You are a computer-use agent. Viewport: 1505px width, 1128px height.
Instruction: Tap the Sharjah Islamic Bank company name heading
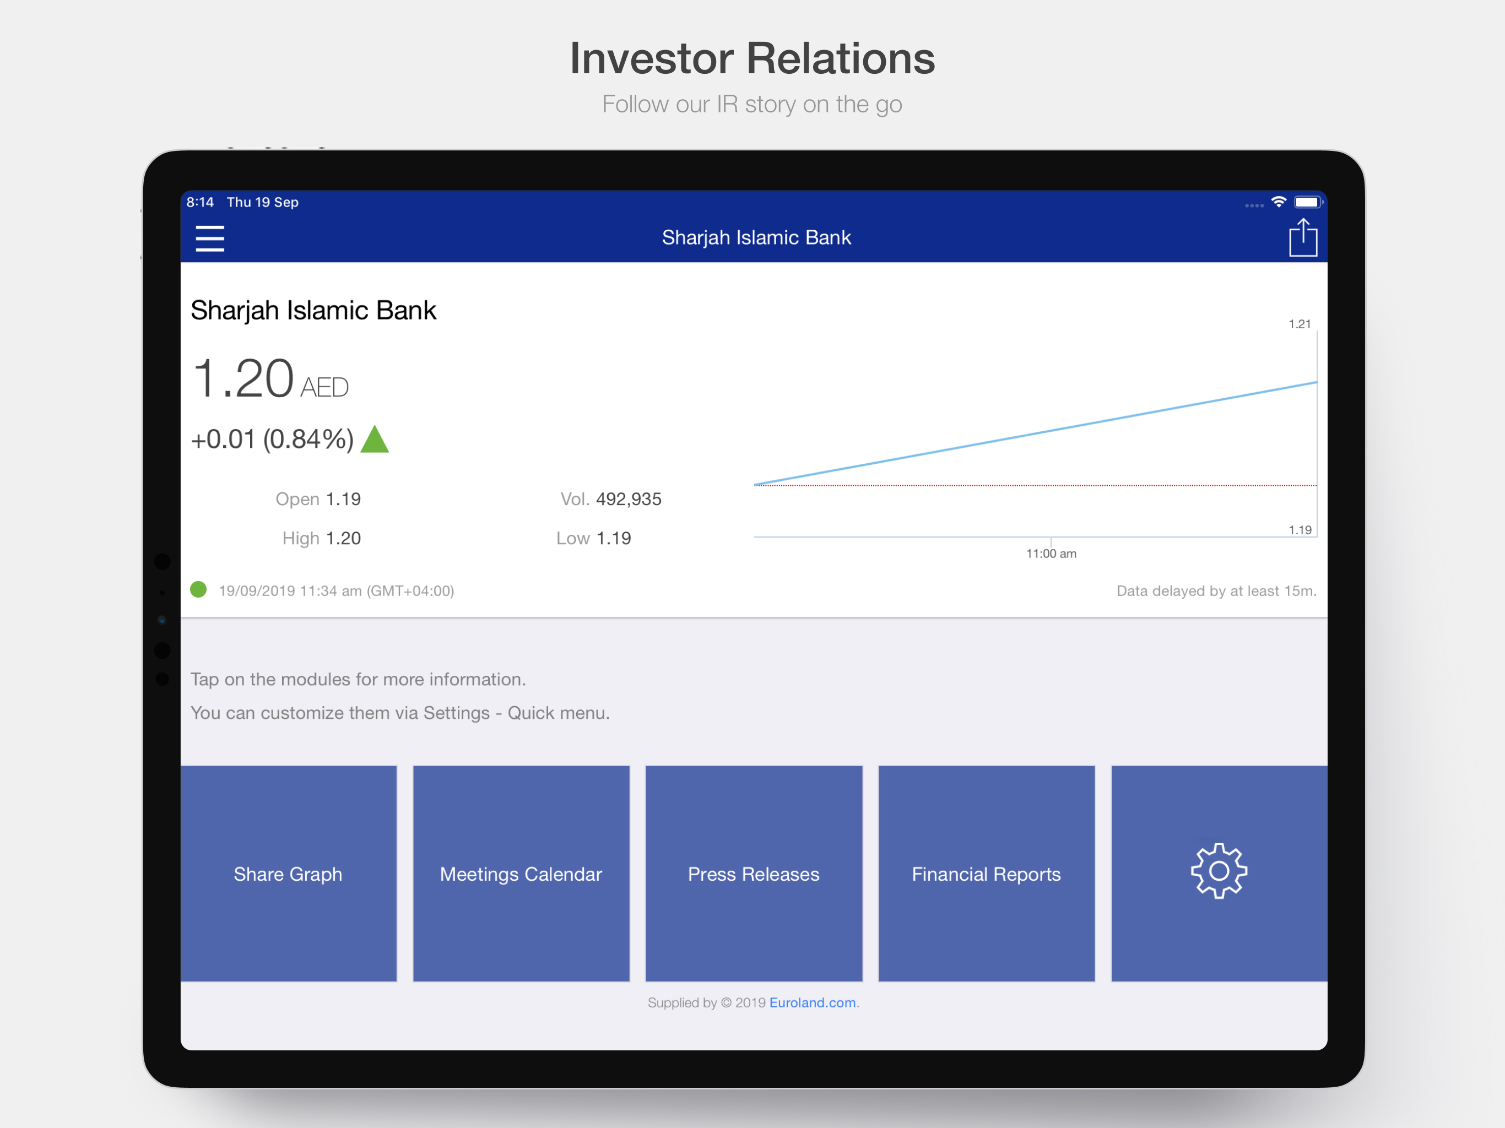[x=313, y=310]
